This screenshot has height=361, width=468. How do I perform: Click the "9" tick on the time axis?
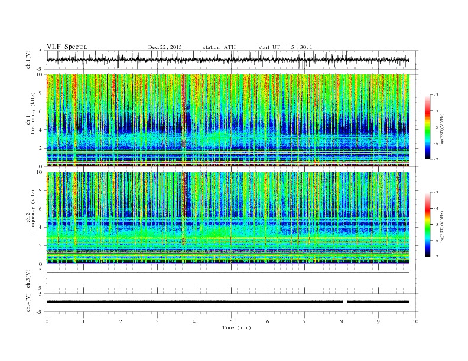[x=378, y=321]
